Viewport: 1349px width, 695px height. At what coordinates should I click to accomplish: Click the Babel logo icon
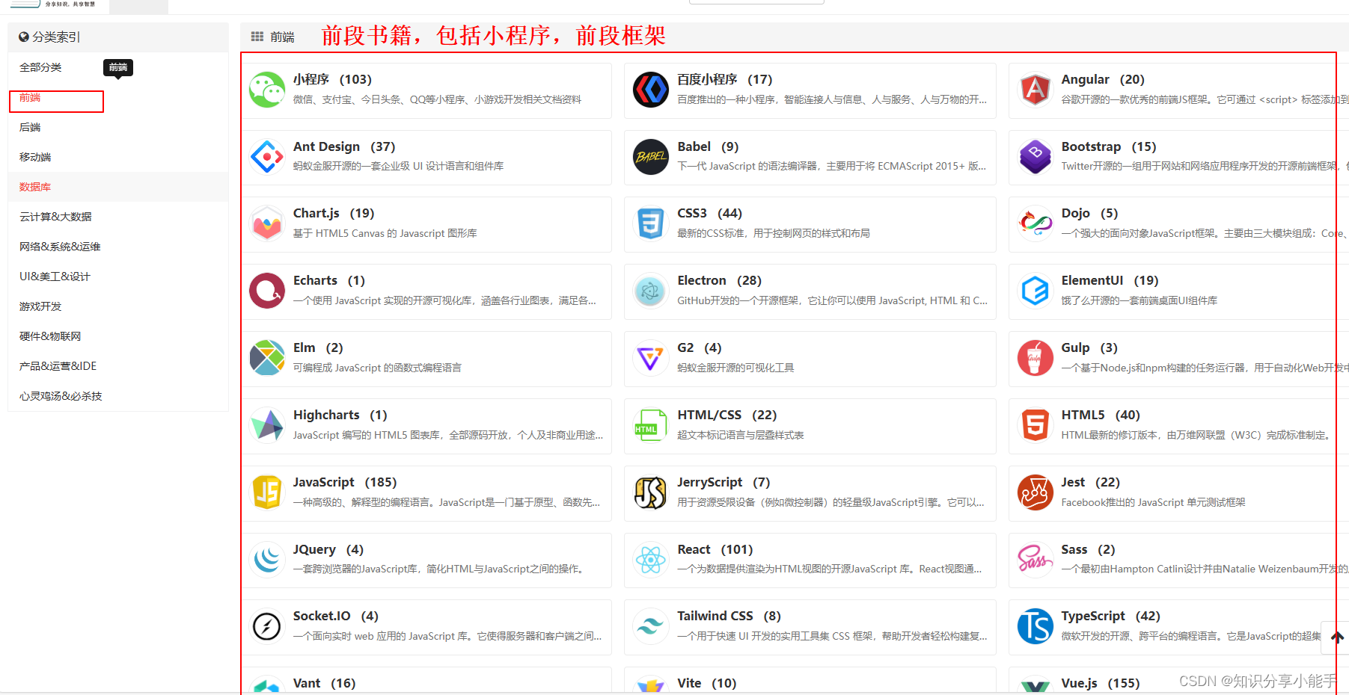point(651,157)
